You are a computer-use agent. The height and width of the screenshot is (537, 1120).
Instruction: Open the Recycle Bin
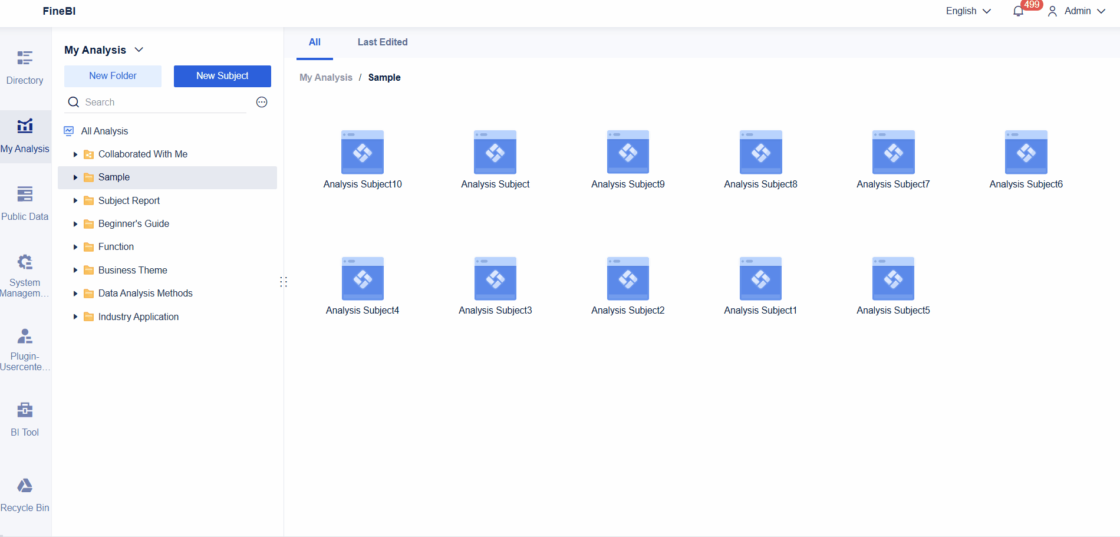[x=25, y=495]
